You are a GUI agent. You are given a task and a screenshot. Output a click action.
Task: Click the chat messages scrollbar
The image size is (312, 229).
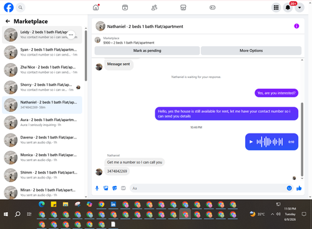pos(302,139)
